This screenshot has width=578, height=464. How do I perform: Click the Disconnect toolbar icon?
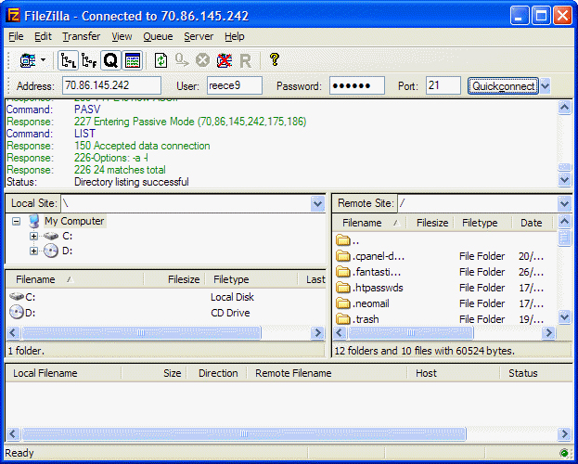225,60
